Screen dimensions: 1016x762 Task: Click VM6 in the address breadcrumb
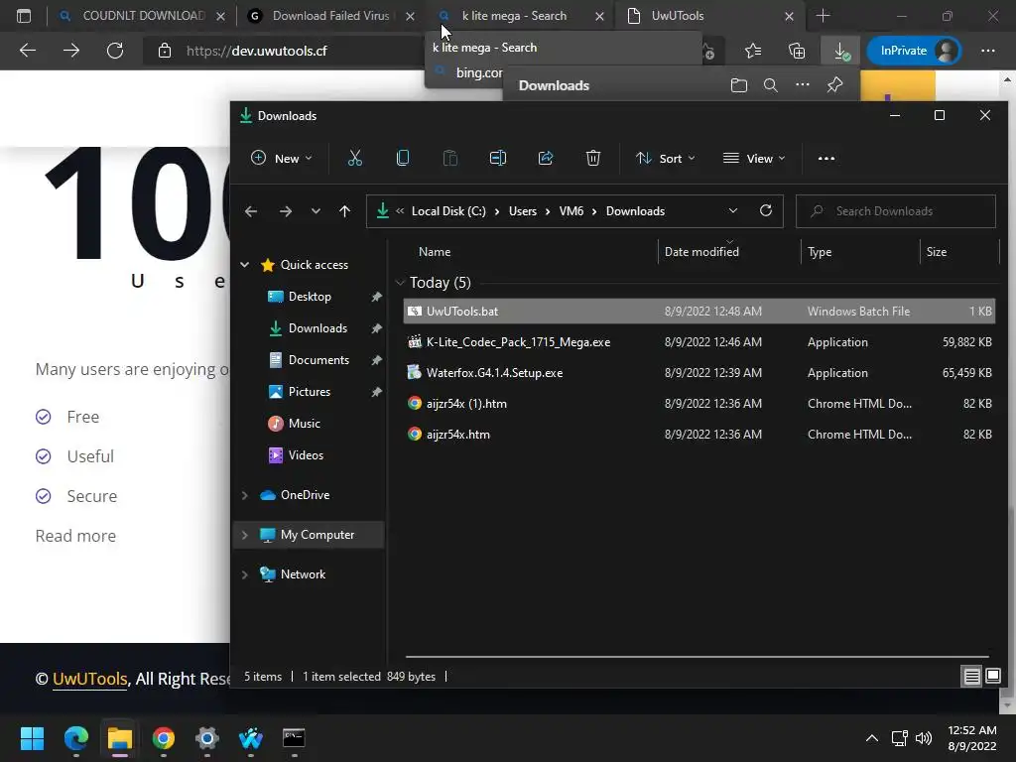[571, 211]
